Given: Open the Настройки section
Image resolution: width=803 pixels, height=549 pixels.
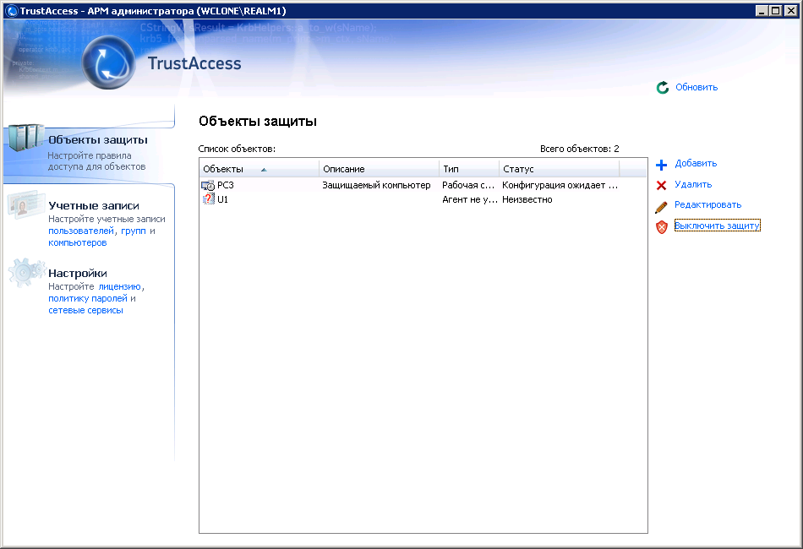Looking at the screenshot, I should click(77, 273).
